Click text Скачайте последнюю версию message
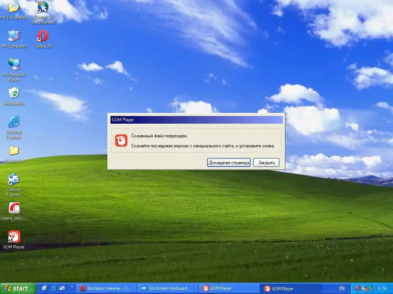Screen dimensions: 393x294 pyautogui.click(x=203, y=146)
